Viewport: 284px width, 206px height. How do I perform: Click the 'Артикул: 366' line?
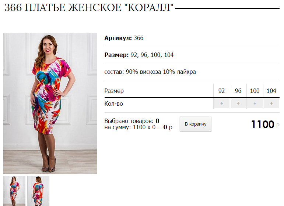(x=124, y=38)
